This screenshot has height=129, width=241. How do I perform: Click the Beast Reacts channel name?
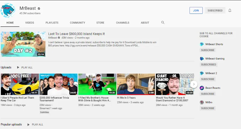(x=213, y=88)
